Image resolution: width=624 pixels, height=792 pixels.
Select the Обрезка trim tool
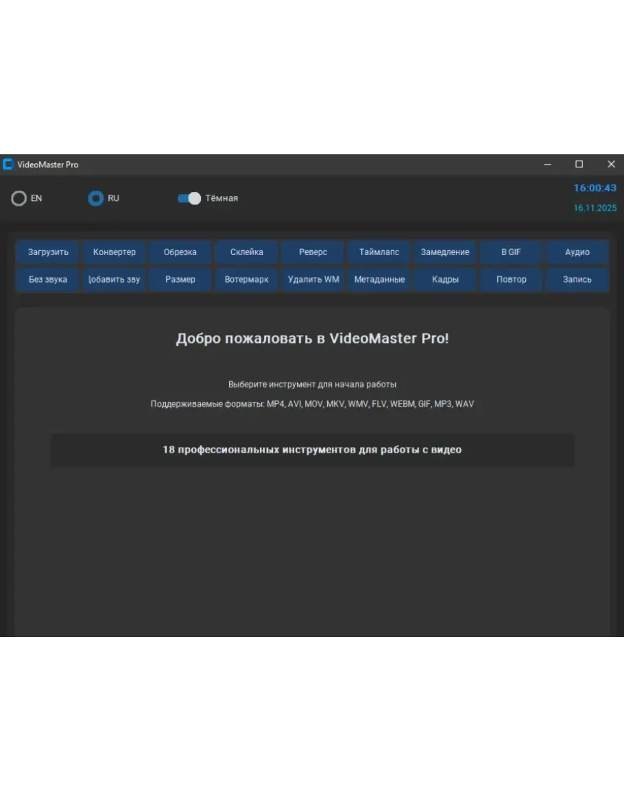[x=180, y=252]
